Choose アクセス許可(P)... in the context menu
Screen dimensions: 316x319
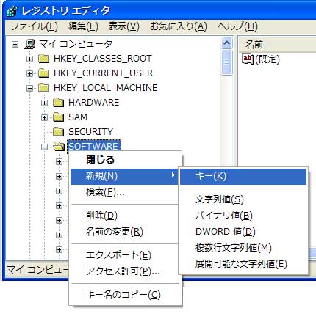pyautogui.click(x=124, y=271)
